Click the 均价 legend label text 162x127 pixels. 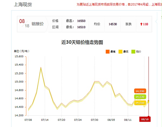pyautogui.click(x=139, y=52)
